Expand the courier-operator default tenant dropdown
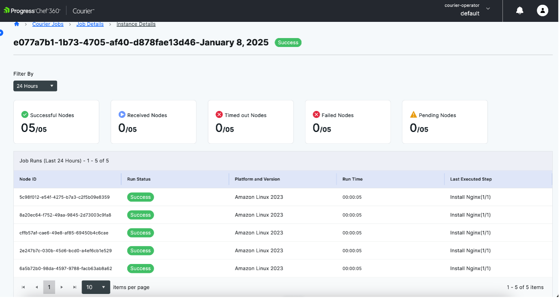This screenshot has width=560, height=298. 487,9
